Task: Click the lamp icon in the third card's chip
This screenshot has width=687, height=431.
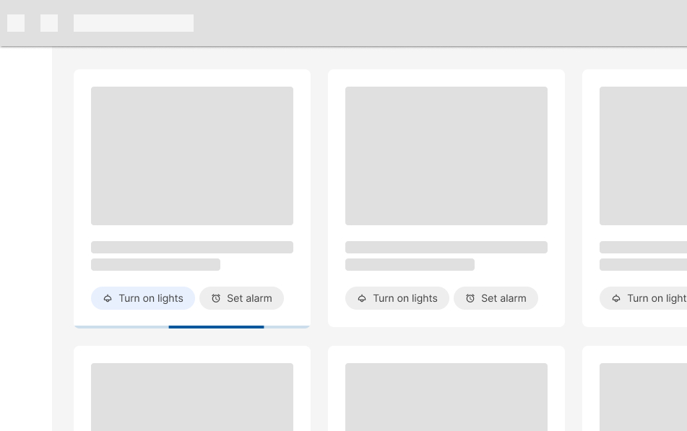Action: pos(616,298)
